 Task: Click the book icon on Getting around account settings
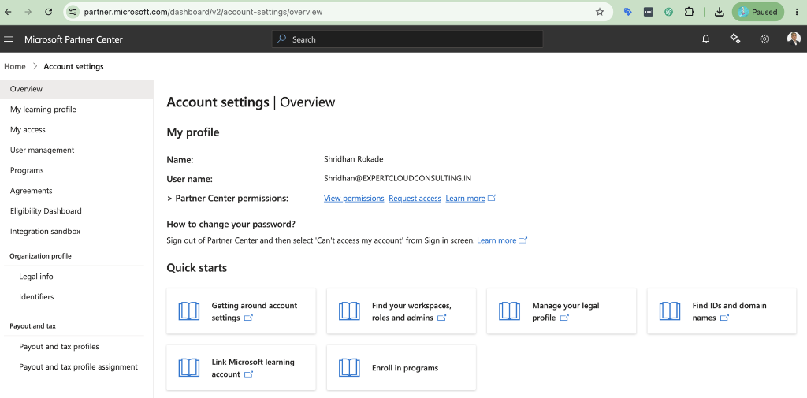tap(189, 311)
